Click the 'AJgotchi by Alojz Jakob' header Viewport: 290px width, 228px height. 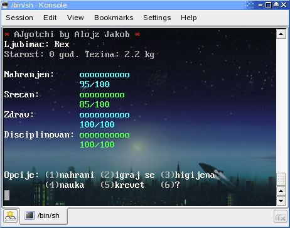(72, 35)
